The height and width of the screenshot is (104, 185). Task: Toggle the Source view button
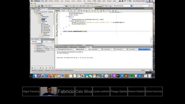click(x=58, y=11)
